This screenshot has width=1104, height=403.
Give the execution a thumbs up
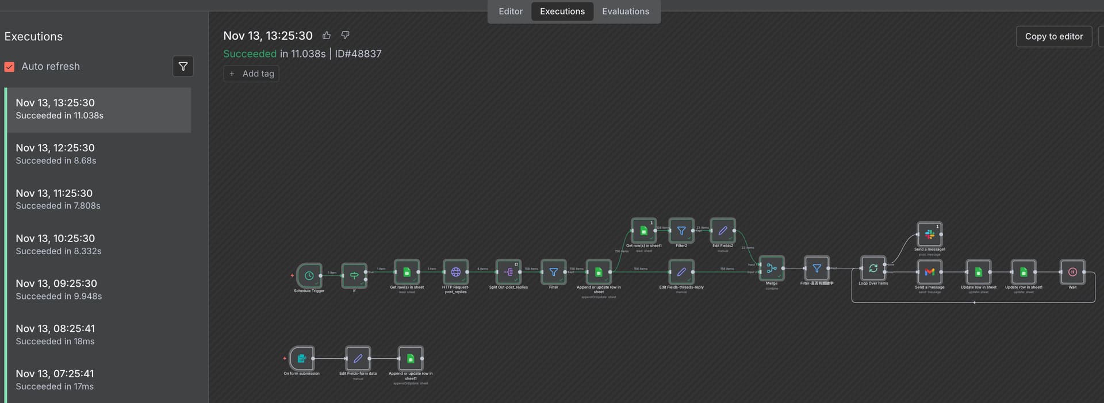(x=327, y=35)
